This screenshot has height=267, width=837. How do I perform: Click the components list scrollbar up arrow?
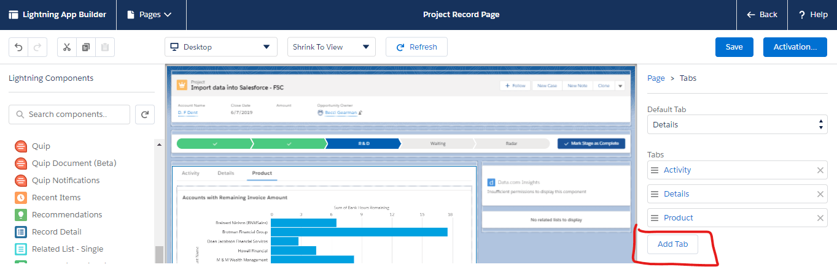(x=160, y=145)
